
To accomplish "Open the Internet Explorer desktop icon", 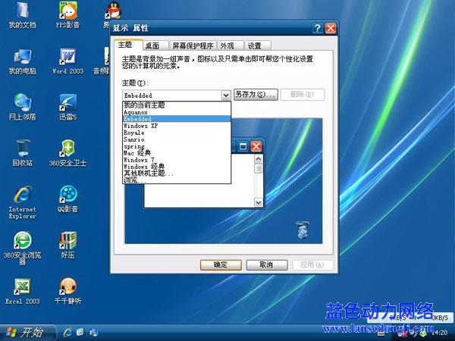I will tap(22, 202).
